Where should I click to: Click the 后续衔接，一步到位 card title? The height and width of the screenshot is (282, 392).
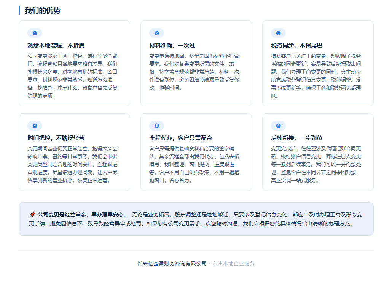point(297,138)
